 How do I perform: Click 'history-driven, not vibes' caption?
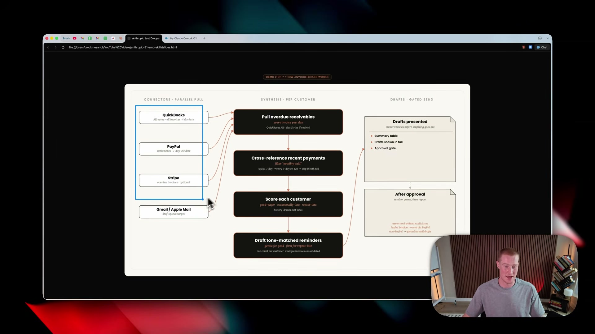(288, 210)
